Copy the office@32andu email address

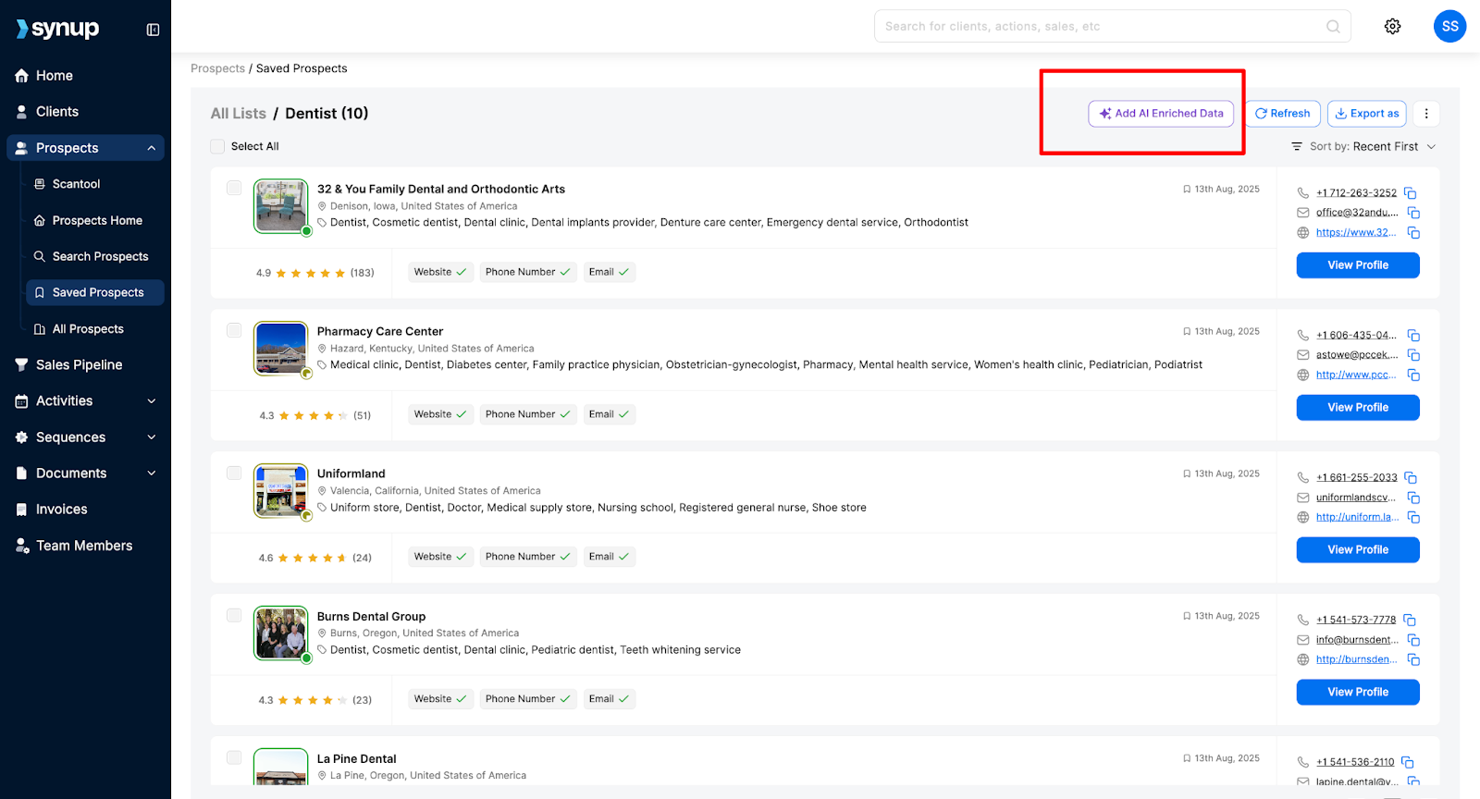click(1413, 213)
